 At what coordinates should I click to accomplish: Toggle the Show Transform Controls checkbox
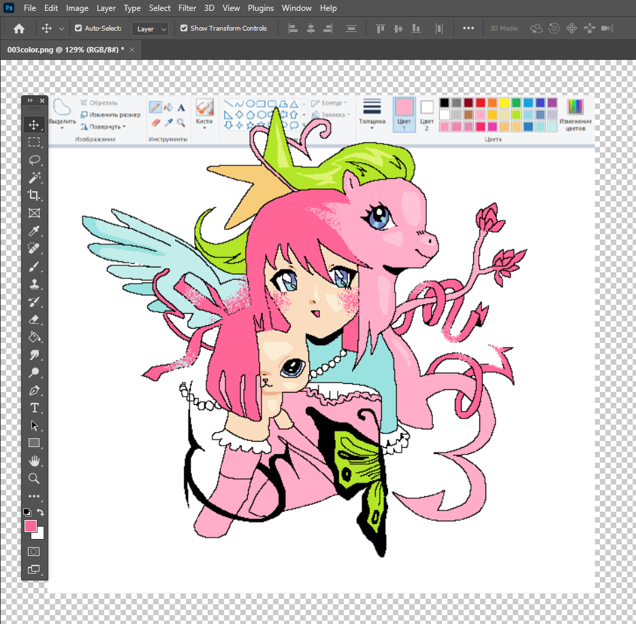click(184, 28)
